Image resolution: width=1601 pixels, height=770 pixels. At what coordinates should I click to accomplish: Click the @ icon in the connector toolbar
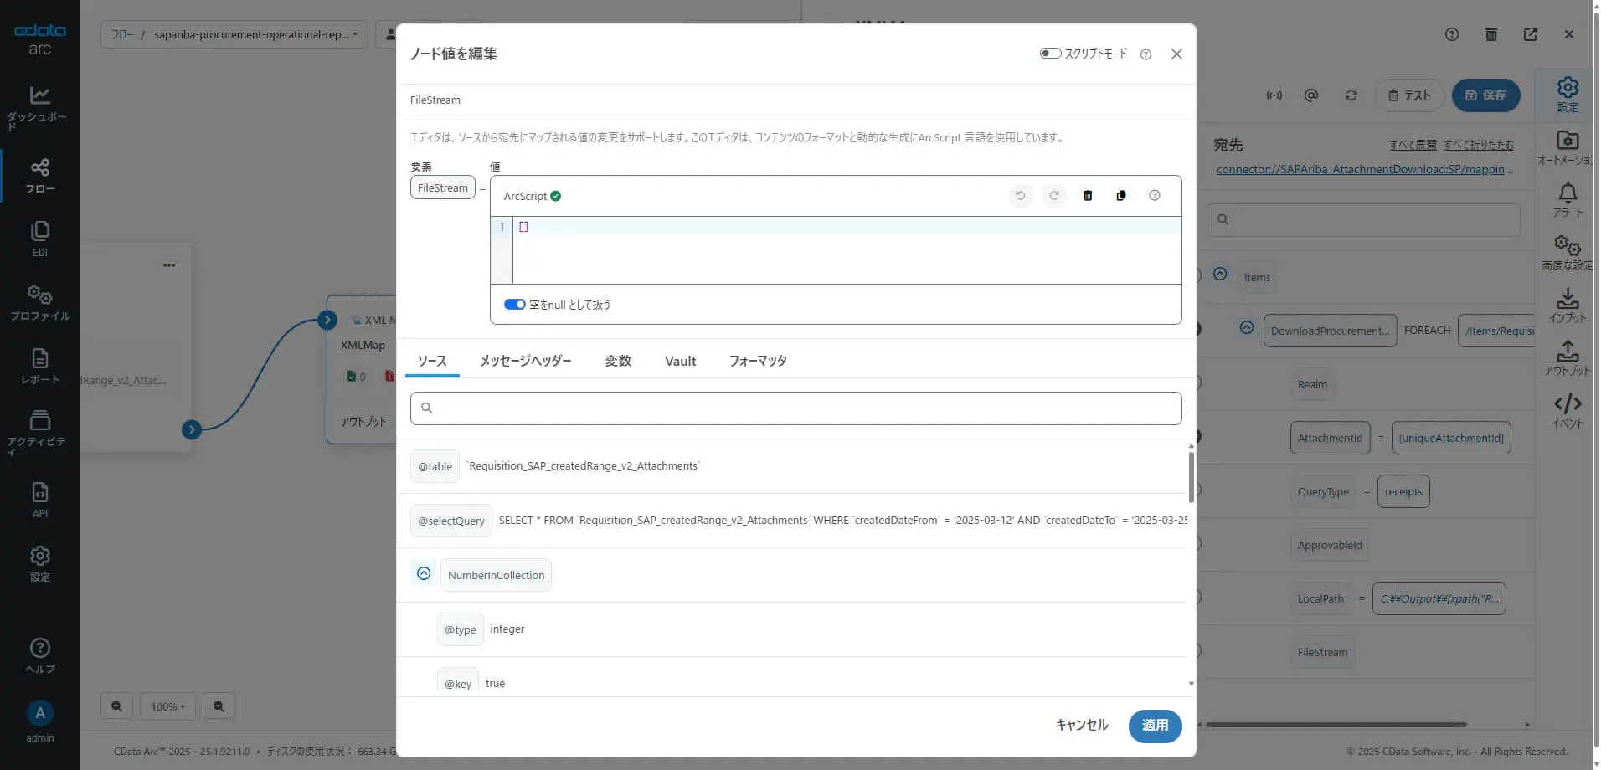pyautogui.click(x=1311, y=95)
